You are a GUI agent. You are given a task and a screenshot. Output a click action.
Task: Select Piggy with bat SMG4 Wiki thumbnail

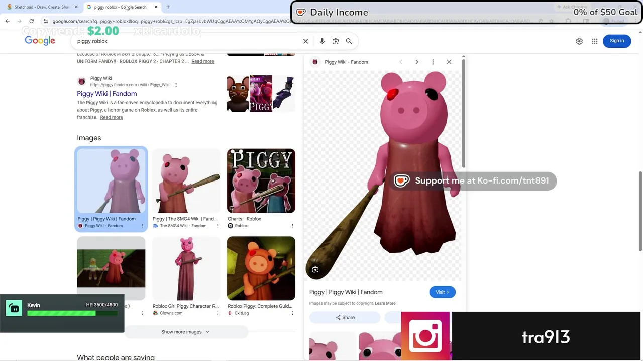186,181
